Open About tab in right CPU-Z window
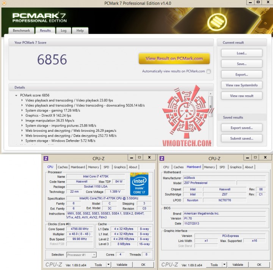273x270 pixels. pos(249,167)
